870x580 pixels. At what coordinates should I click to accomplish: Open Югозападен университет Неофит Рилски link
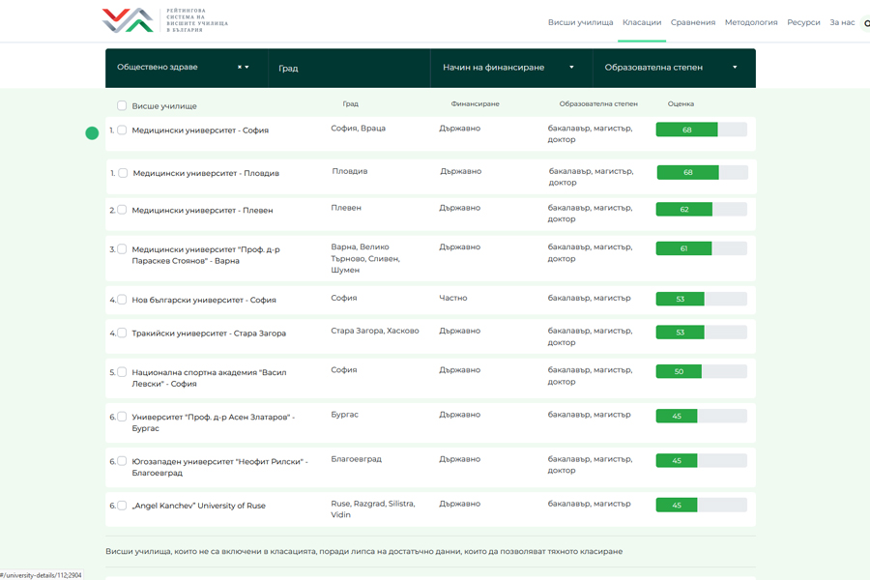[x=219, y=467]
